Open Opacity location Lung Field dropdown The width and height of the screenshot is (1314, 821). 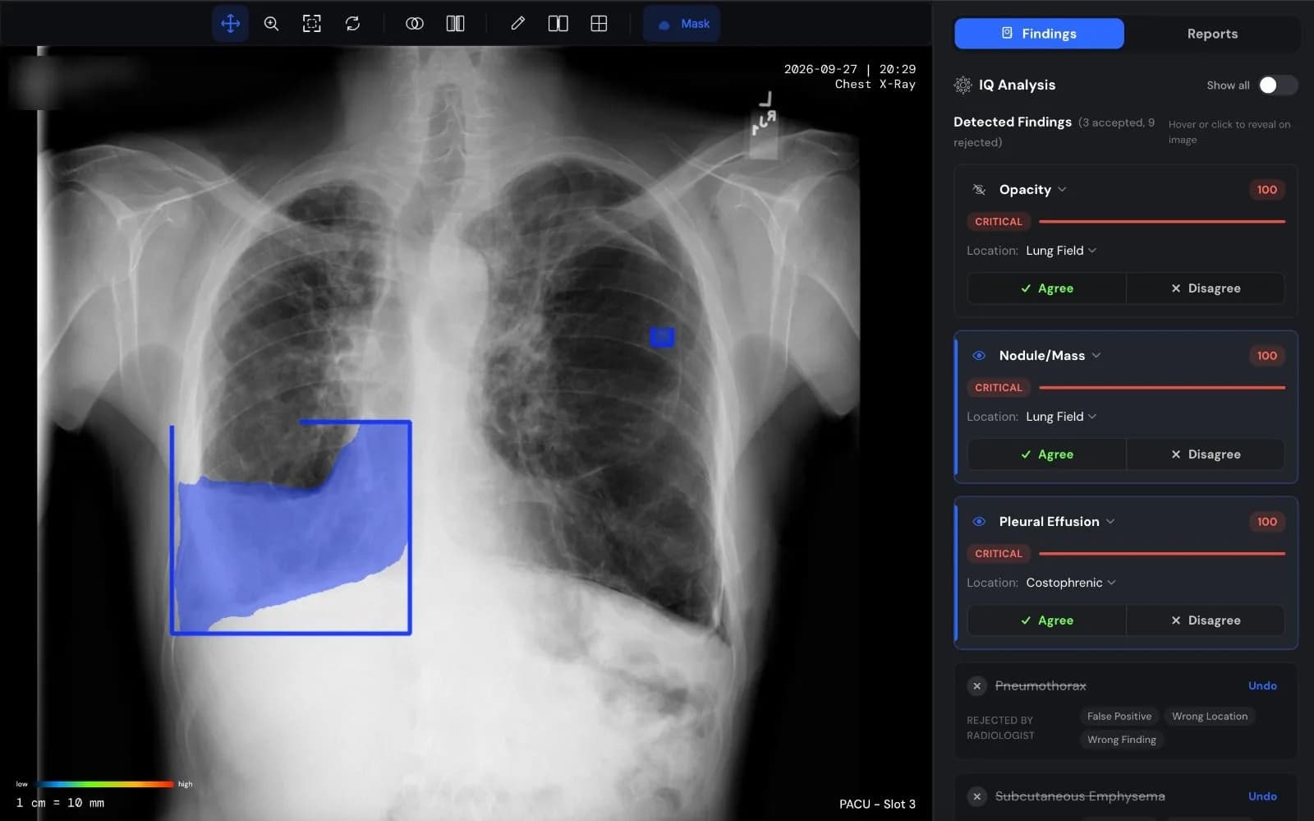tap(1061, 251)
